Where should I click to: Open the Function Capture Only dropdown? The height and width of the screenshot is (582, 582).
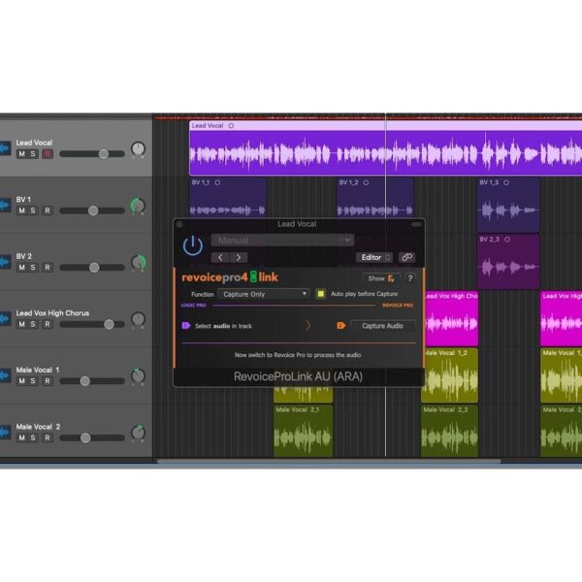point(264,294)
